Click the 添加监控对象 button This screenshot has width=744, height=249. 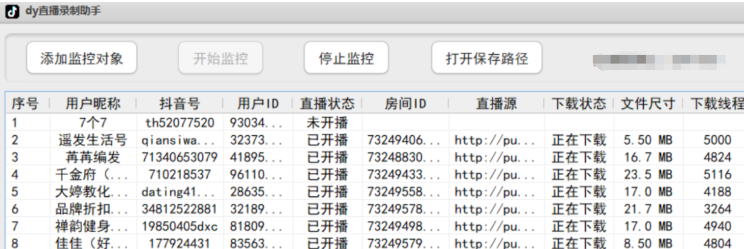(81, 58)
